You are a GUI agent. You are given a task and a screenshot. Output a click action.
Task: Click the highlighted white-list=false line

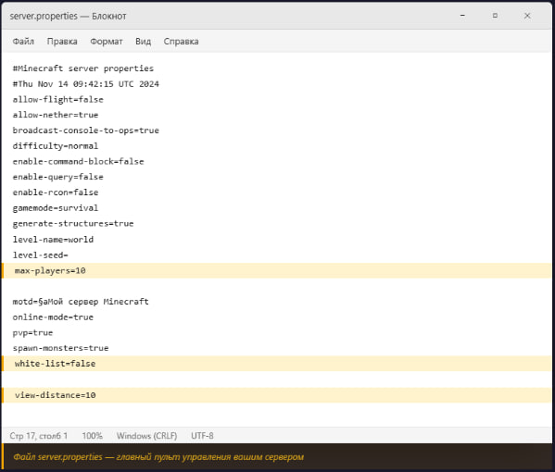click(277, 364)
